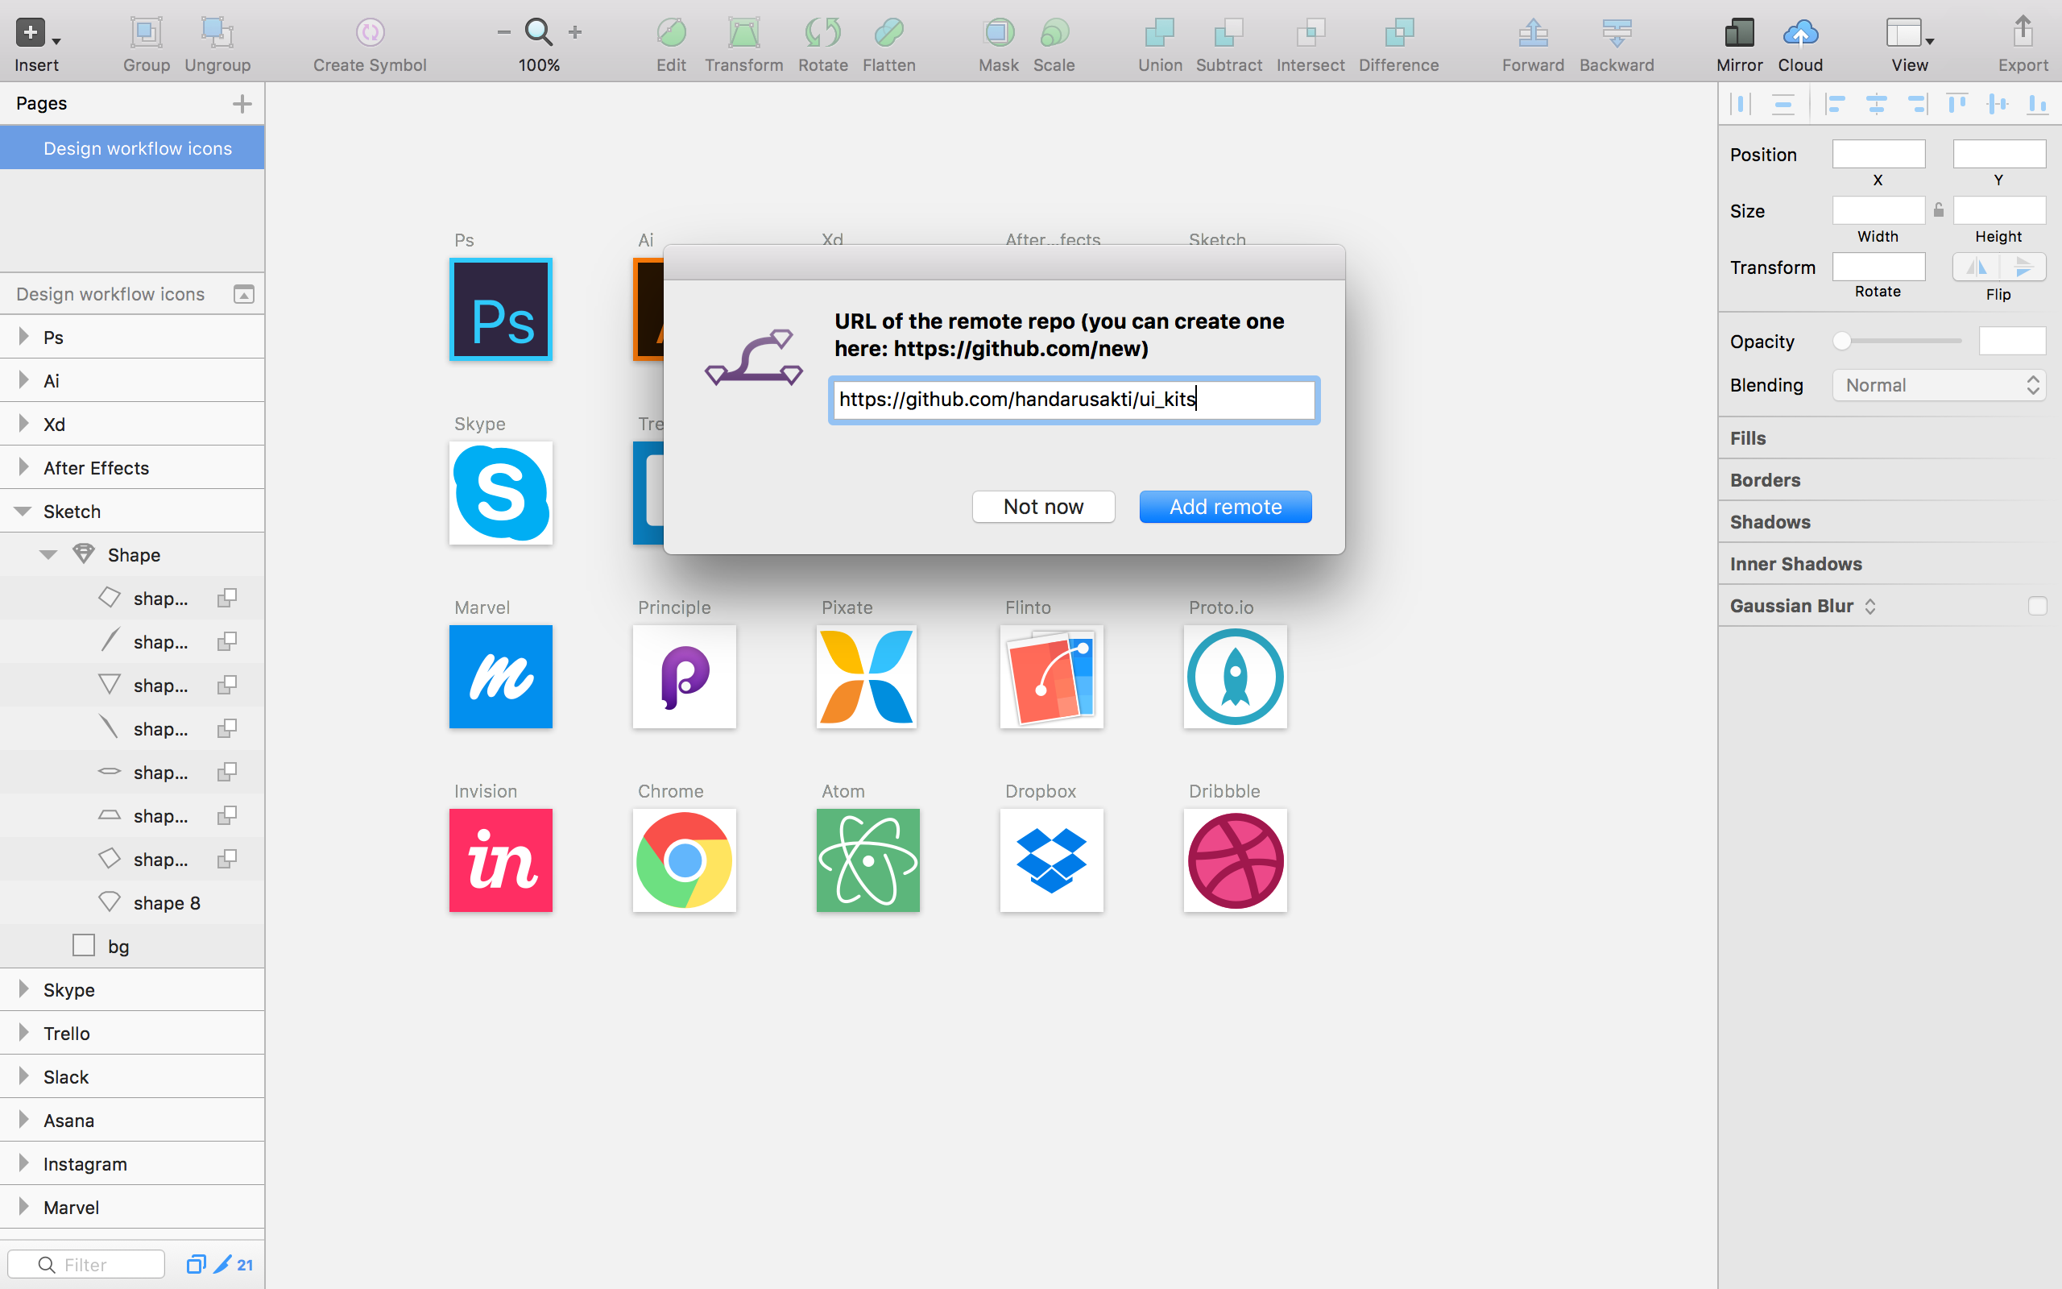Add a new page with plus

[x=242, y=104]
